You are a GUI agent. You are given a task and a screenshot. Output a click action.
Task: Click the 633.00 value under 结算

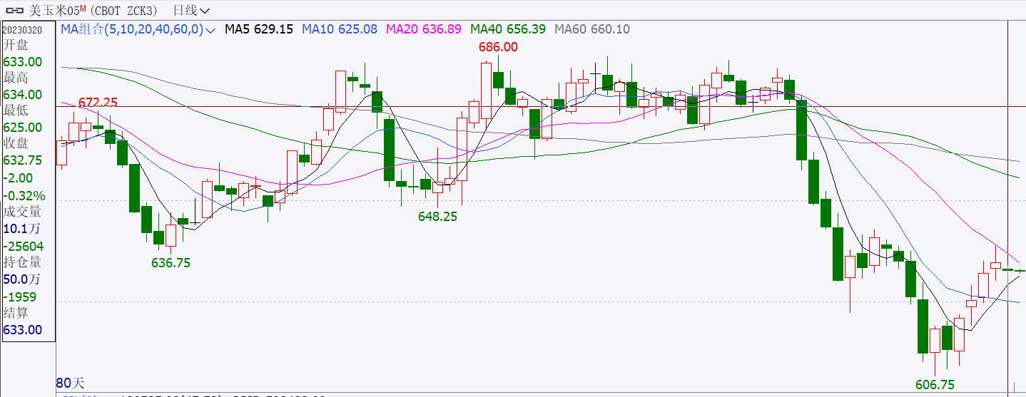coord(22,330)
